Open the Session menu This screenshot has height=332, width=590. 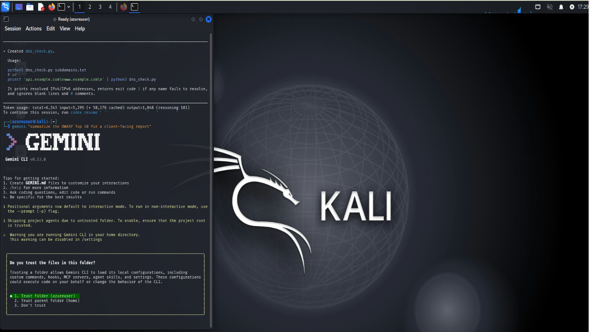(13, 29)
